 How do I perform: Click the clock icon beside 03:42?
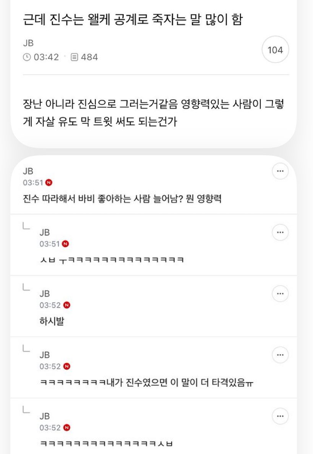pyautogui.click(x=27, y=57)
